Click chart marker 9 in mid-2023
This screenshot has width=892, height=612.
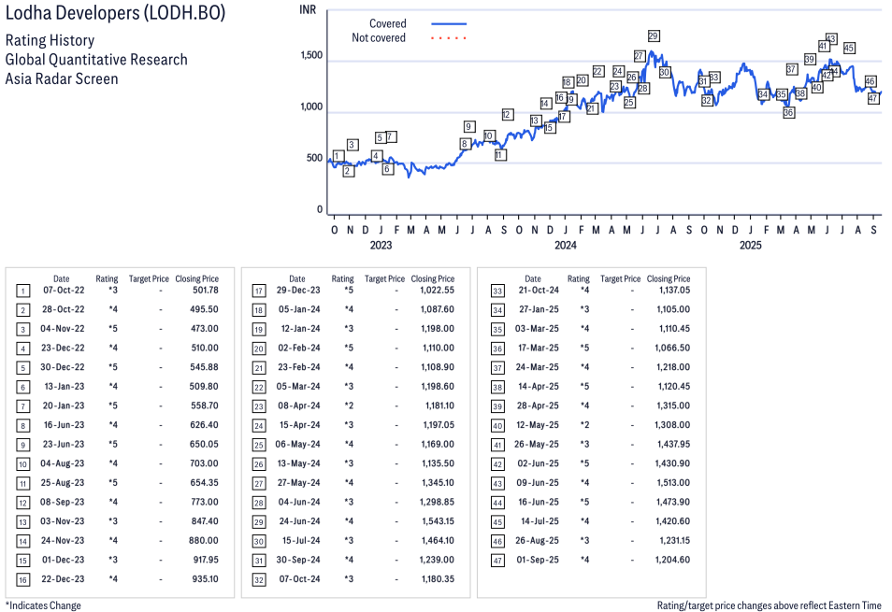(469, 127)
